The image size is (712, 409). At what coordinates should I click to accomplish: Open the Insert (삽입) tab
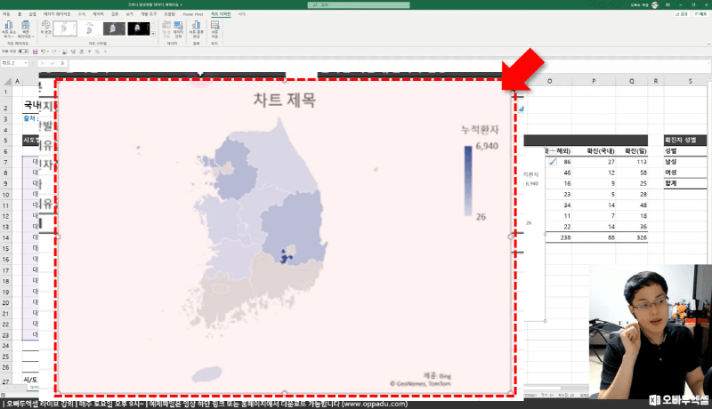(32, 14)
